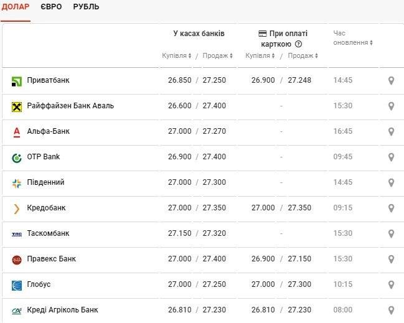Open the Таскомбанк bank link
The image size is (404, 323).
(48, 233)
